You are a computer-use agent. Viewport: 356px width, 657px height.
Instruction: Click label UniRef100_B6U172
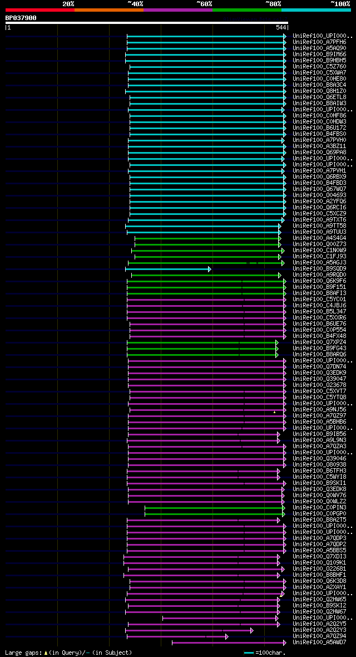click(319, 128)
